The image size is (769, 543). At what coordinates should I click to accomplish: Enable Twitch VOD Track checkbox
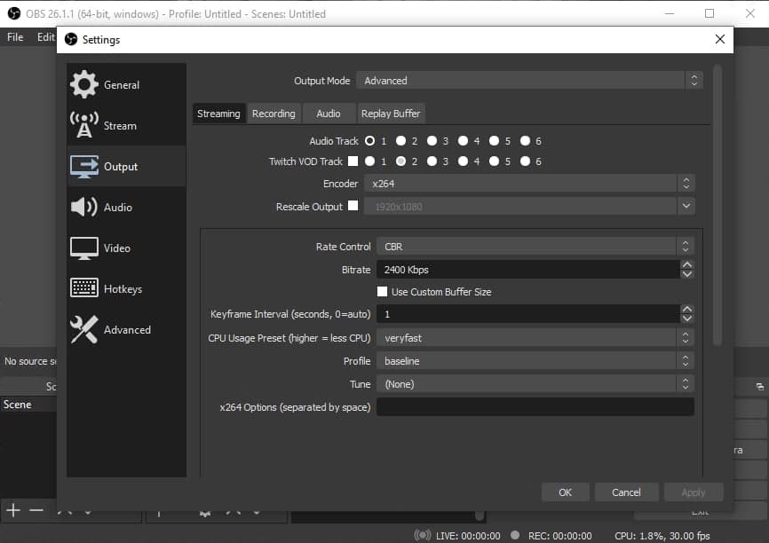(353, 161)
